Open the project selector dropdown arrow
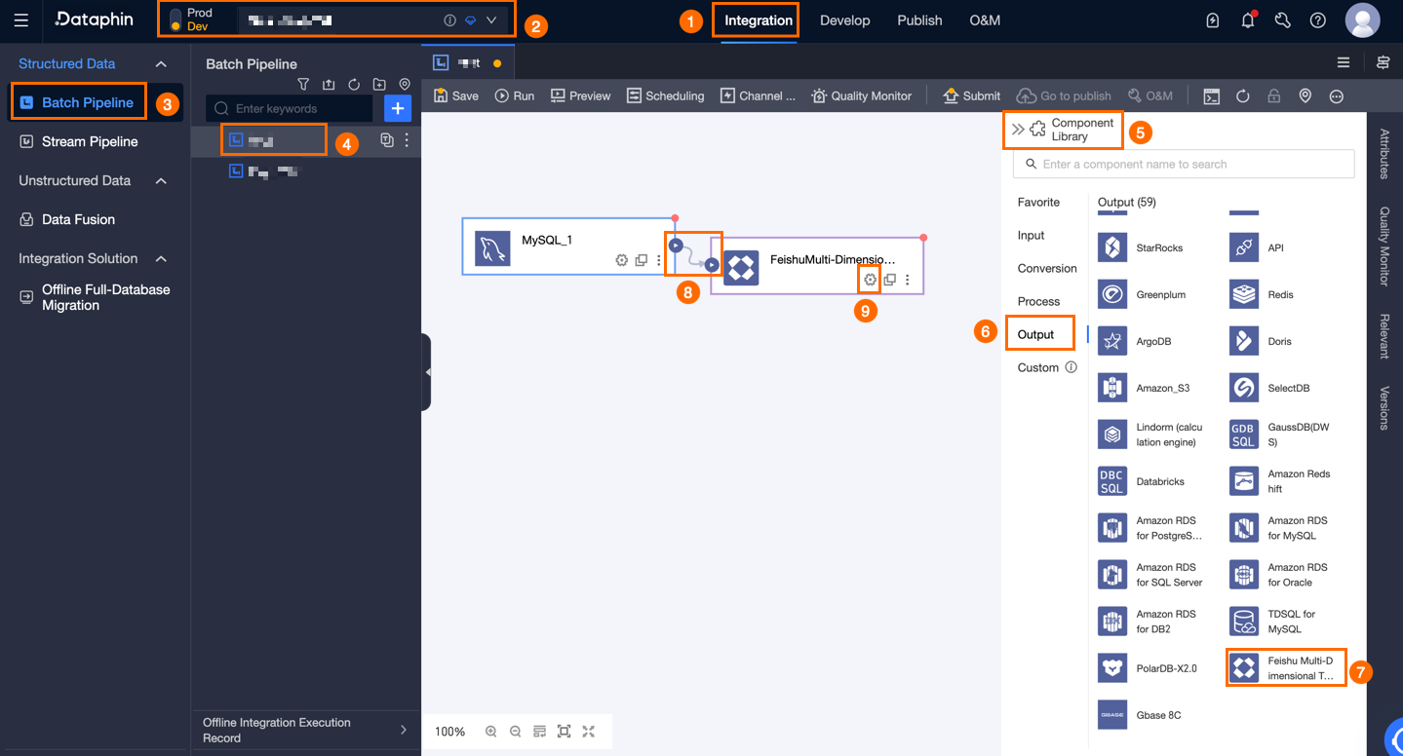Viewport: 1403px width, 756px height. coord(491,20)
